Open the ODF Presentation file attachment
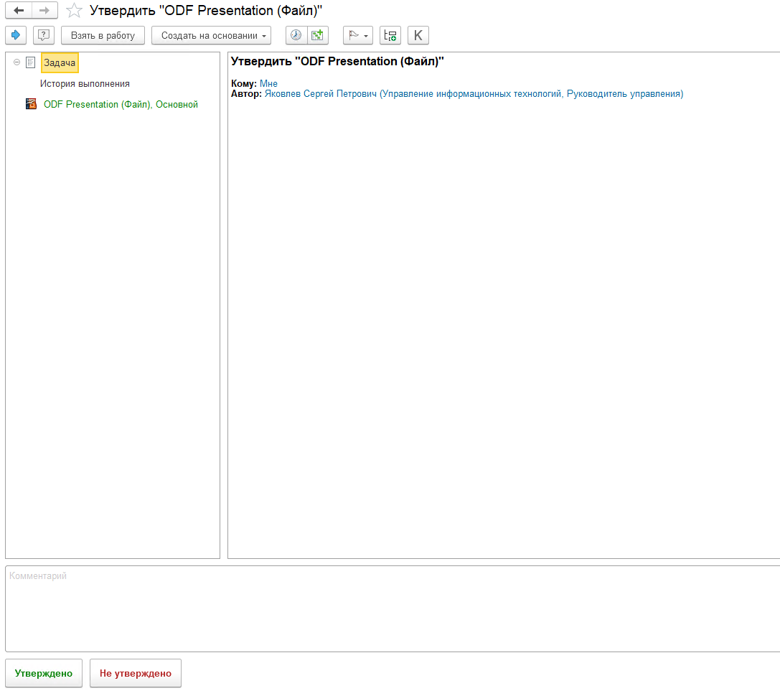The width and height of the screenshot is (780, 696). tap(121, 105)
